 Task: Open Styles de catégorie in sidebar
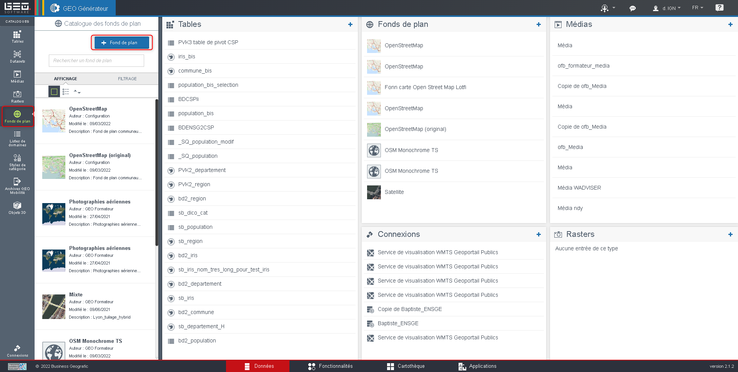tap(17, 162)
